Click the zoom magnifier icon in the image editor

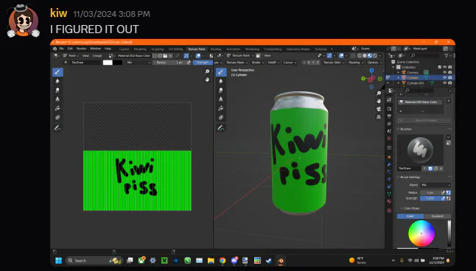[x=207, y=71]
